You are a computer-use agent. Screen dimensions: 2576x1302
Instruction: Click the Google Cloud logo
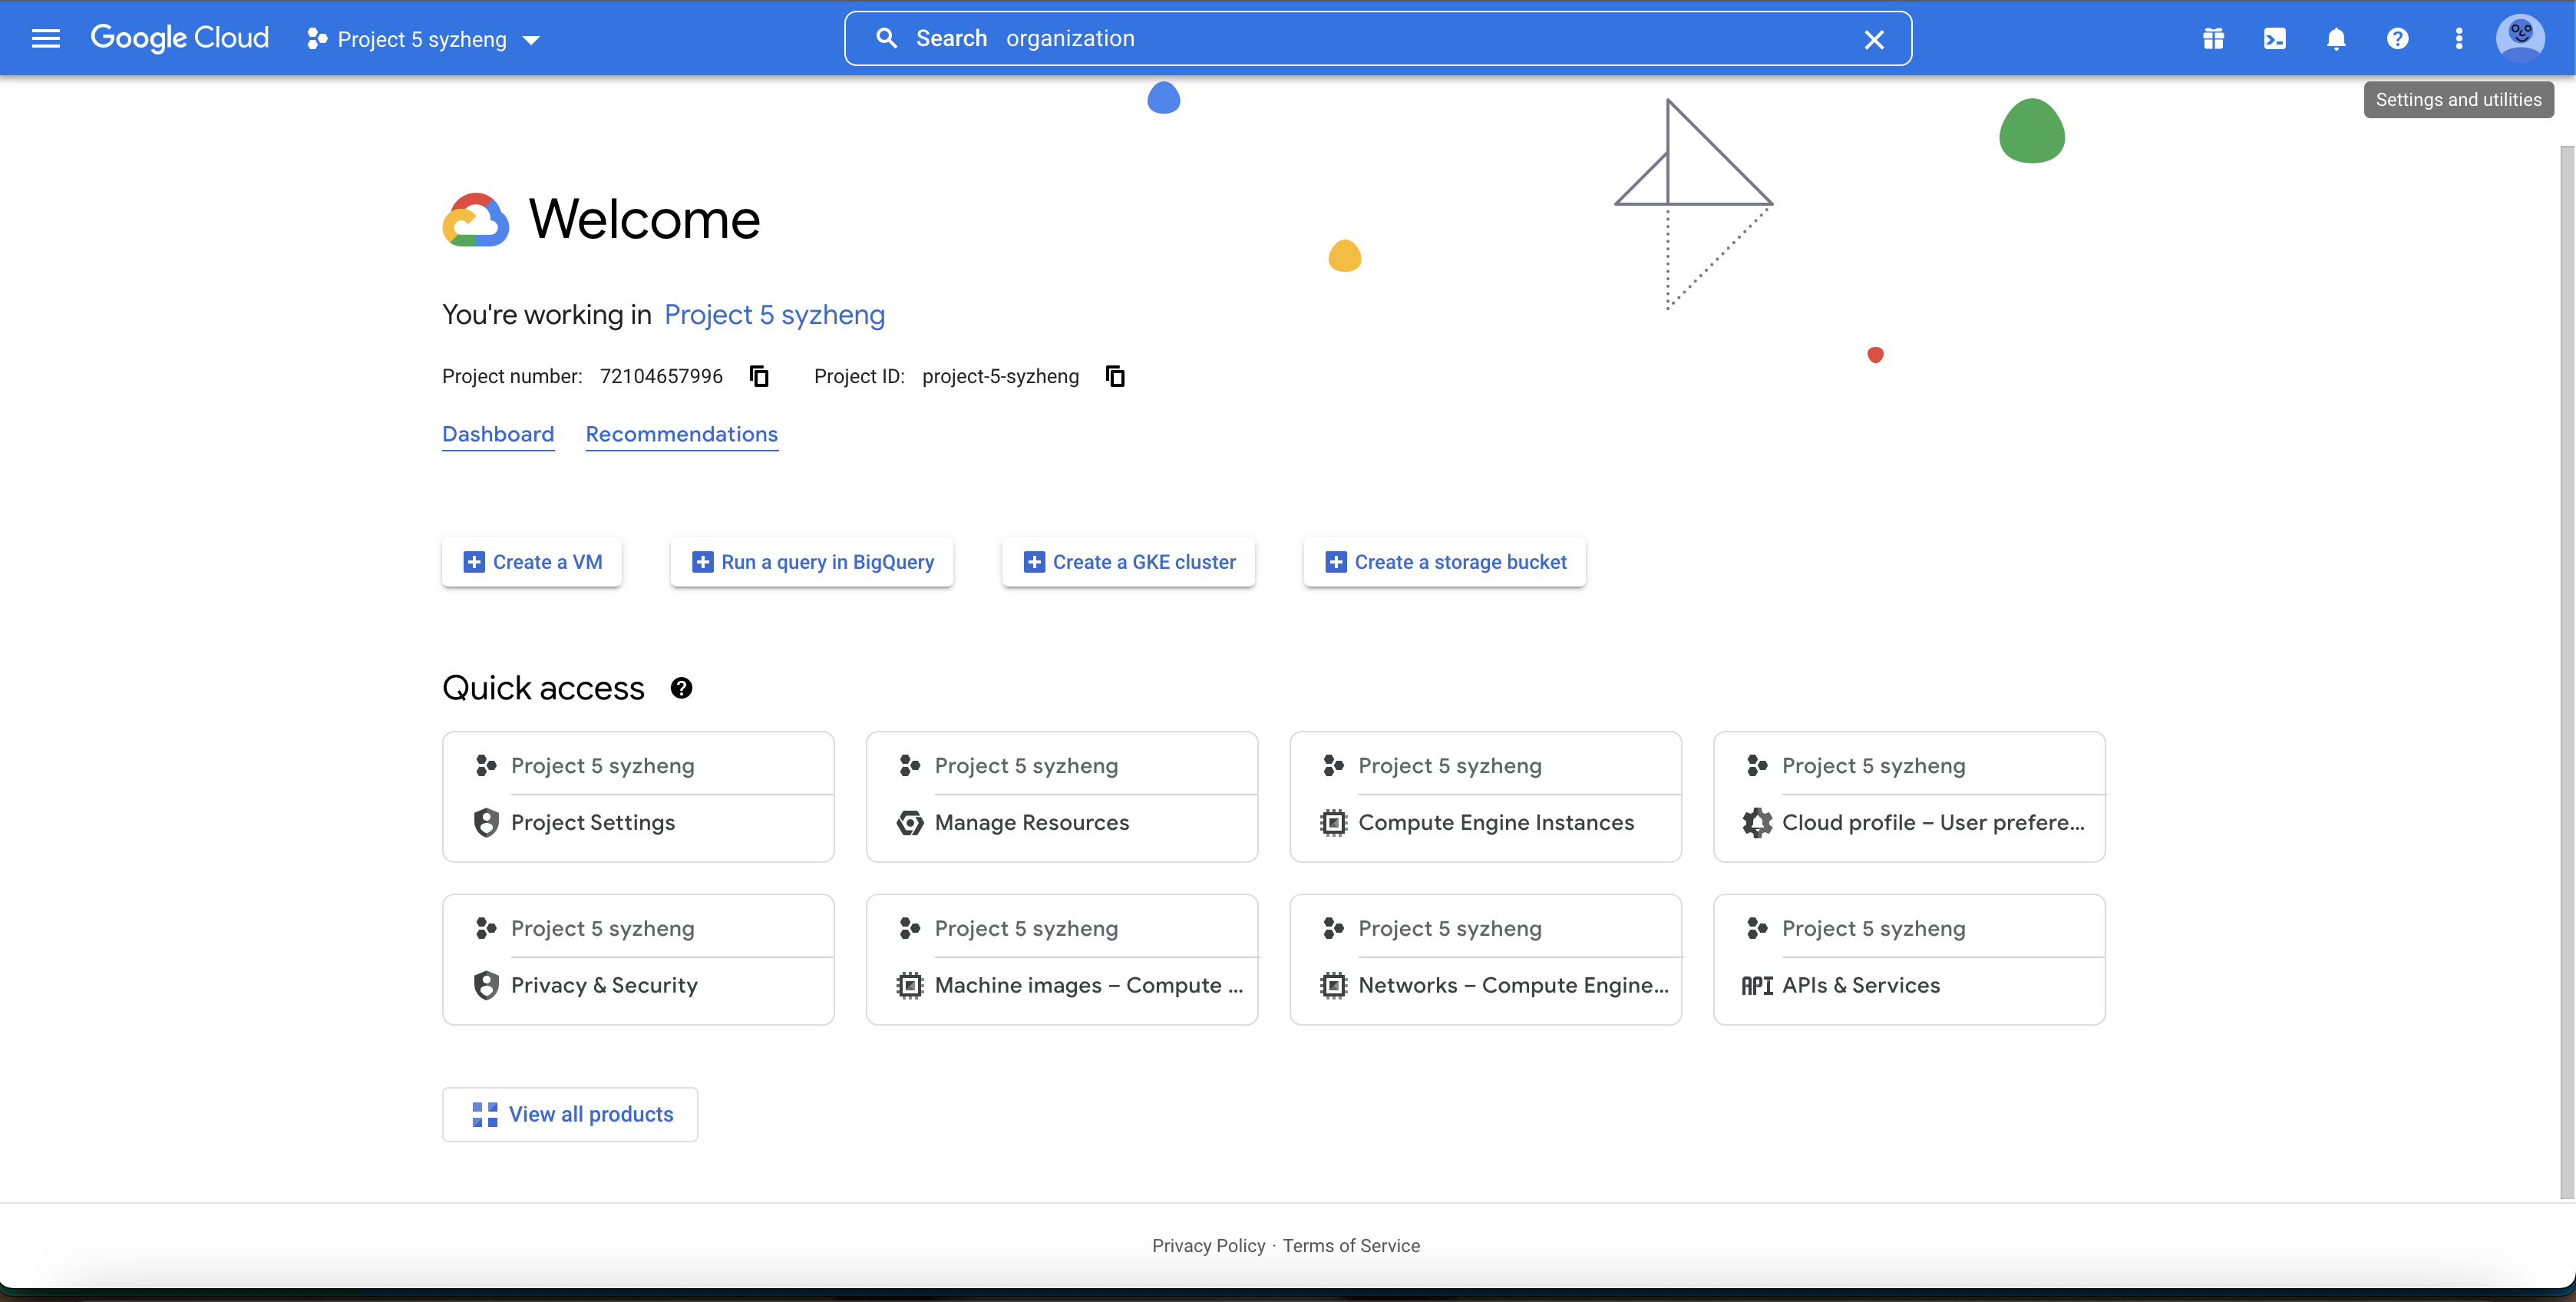[180, 38]
